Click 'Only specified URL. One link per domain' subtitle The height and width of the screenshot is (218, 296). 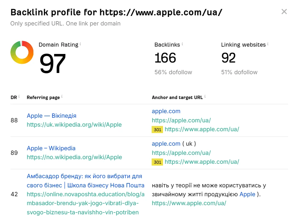(x=65, y=23)
